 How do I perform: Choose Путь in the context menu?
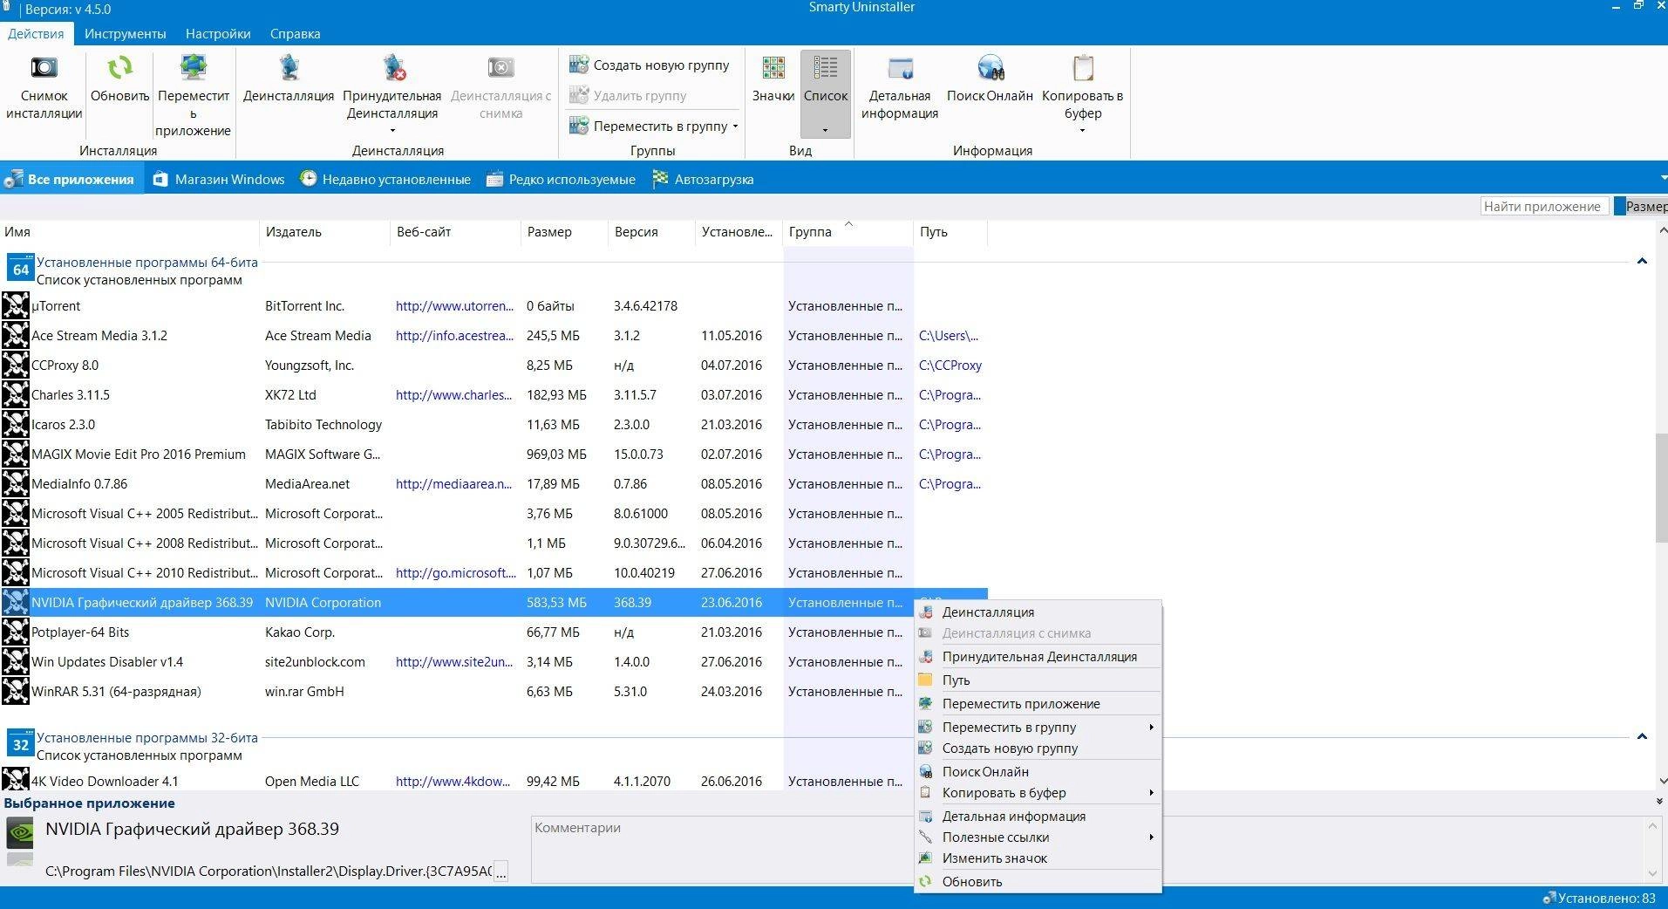[x=1038, y=680]
